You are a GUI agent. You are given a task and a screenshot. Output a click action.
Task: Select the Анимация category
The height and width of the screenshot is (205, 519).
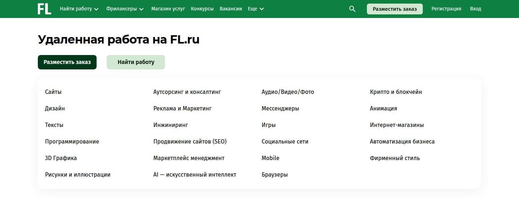(x=383, y=109)
